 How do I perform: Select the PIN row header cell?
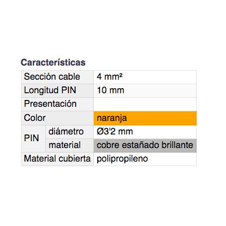[x=33, y=138]
